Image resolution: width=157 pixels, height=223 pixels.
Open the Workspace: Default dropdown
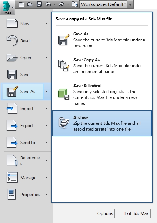point(103,4)
